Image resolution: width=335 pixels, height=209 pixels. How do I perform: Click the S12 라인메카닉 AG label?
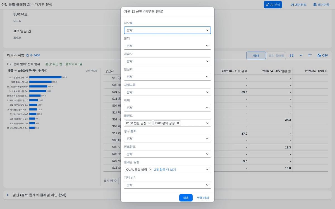tap(19, 114)
